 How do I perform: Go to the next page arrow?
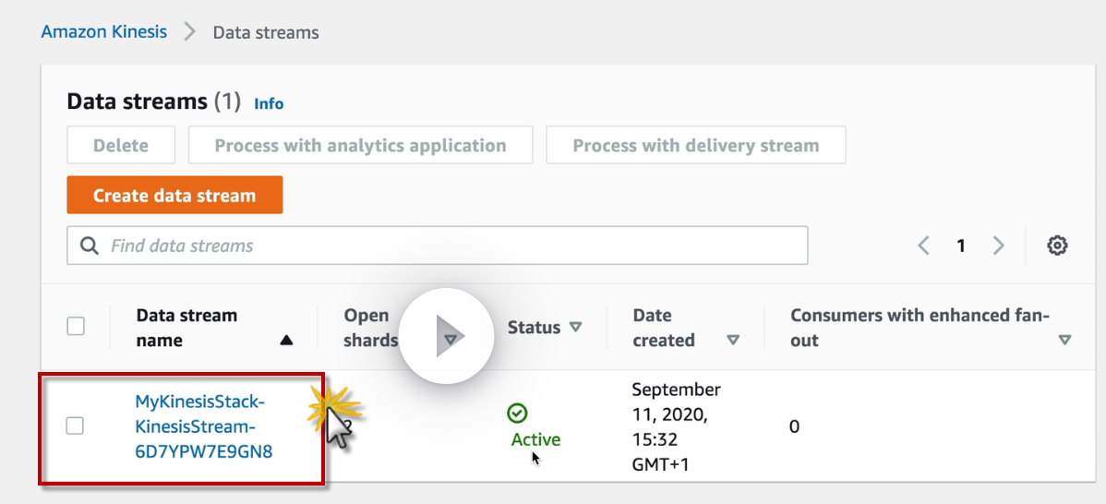(x=998, y=246)
